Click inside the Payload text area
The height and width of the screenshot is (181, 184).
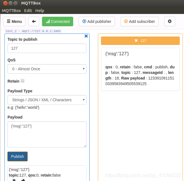(x=47, y=134)
